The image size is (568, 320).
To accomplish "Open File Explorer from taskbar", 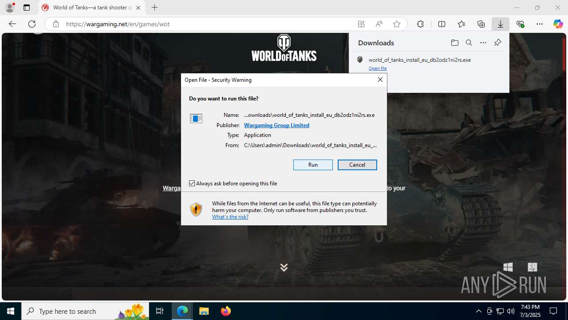I will (204, 311).
